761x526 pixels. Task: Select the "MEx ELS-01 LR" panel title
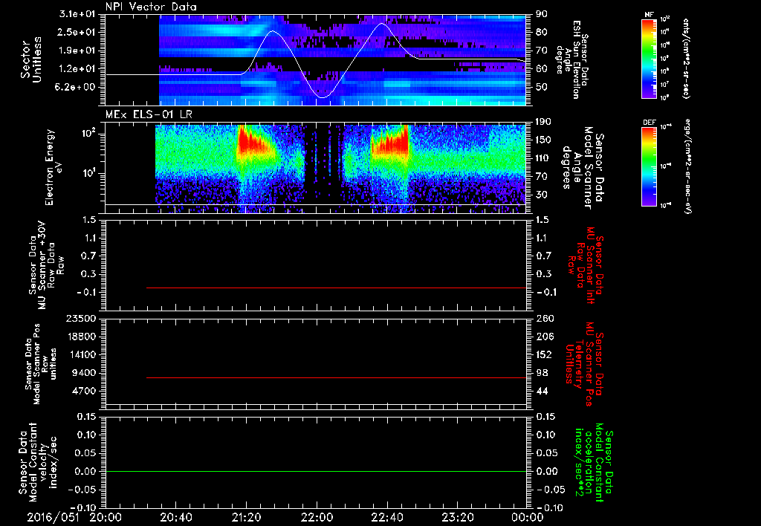click(149, 114)
